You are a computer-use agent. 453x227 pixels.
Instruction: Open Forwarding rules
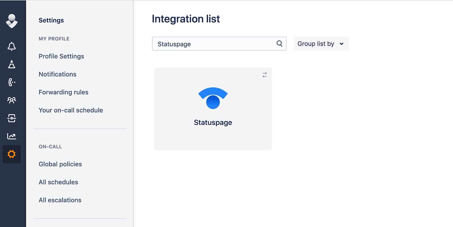63,92
